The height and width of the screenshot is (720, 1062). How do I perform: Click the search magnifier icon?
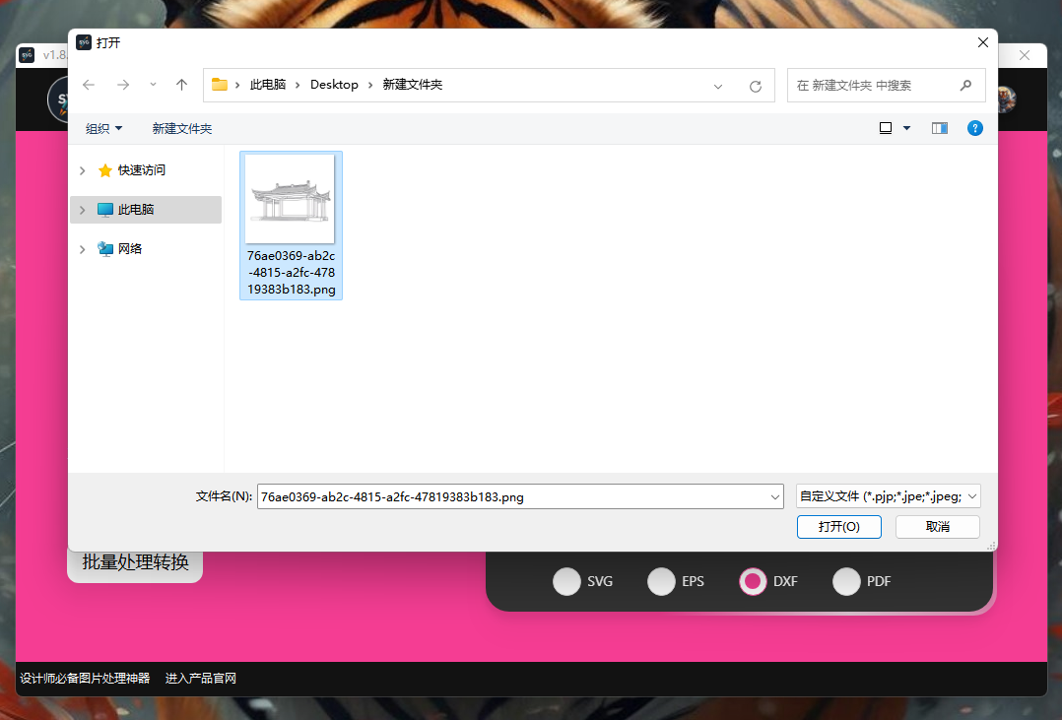965,86
